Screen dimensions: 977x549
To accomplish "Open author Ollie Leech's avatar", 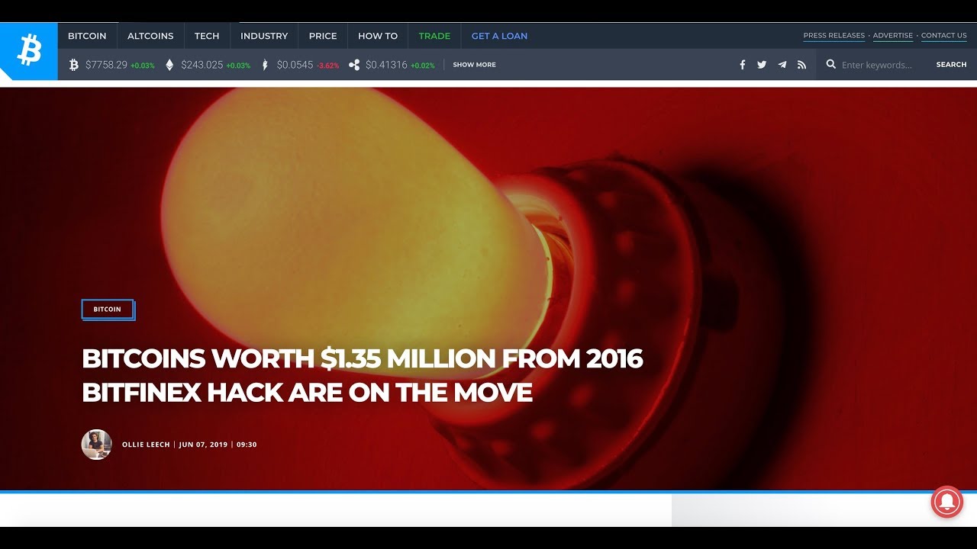I will [x=97, y=445].
